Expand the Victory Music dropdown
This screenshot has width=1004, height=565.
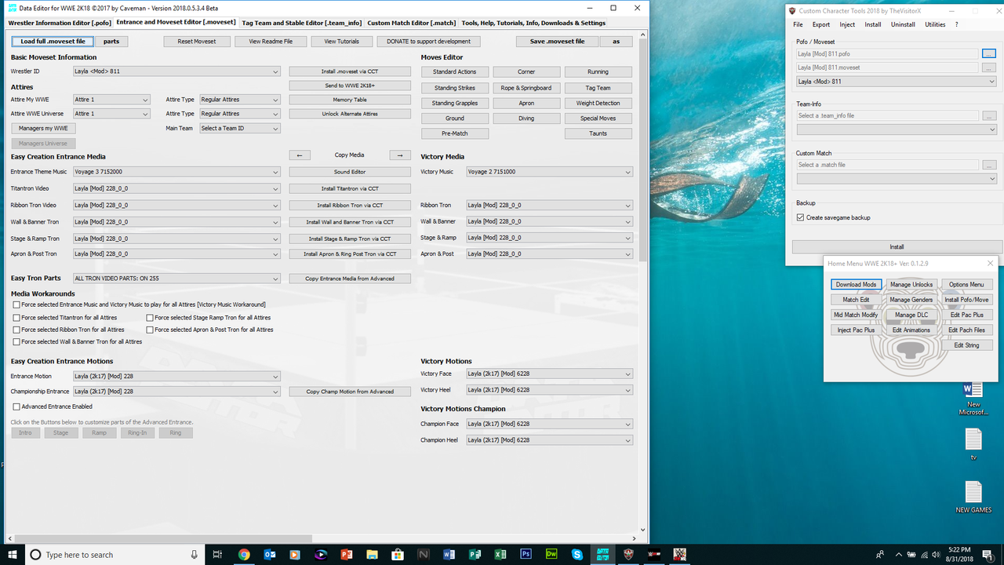click(549, 171)
